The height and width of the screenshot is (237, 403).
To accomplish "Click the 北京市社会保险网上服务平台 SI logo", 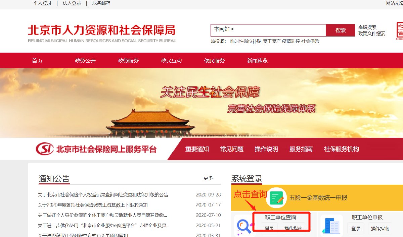I will coord(45,149).
